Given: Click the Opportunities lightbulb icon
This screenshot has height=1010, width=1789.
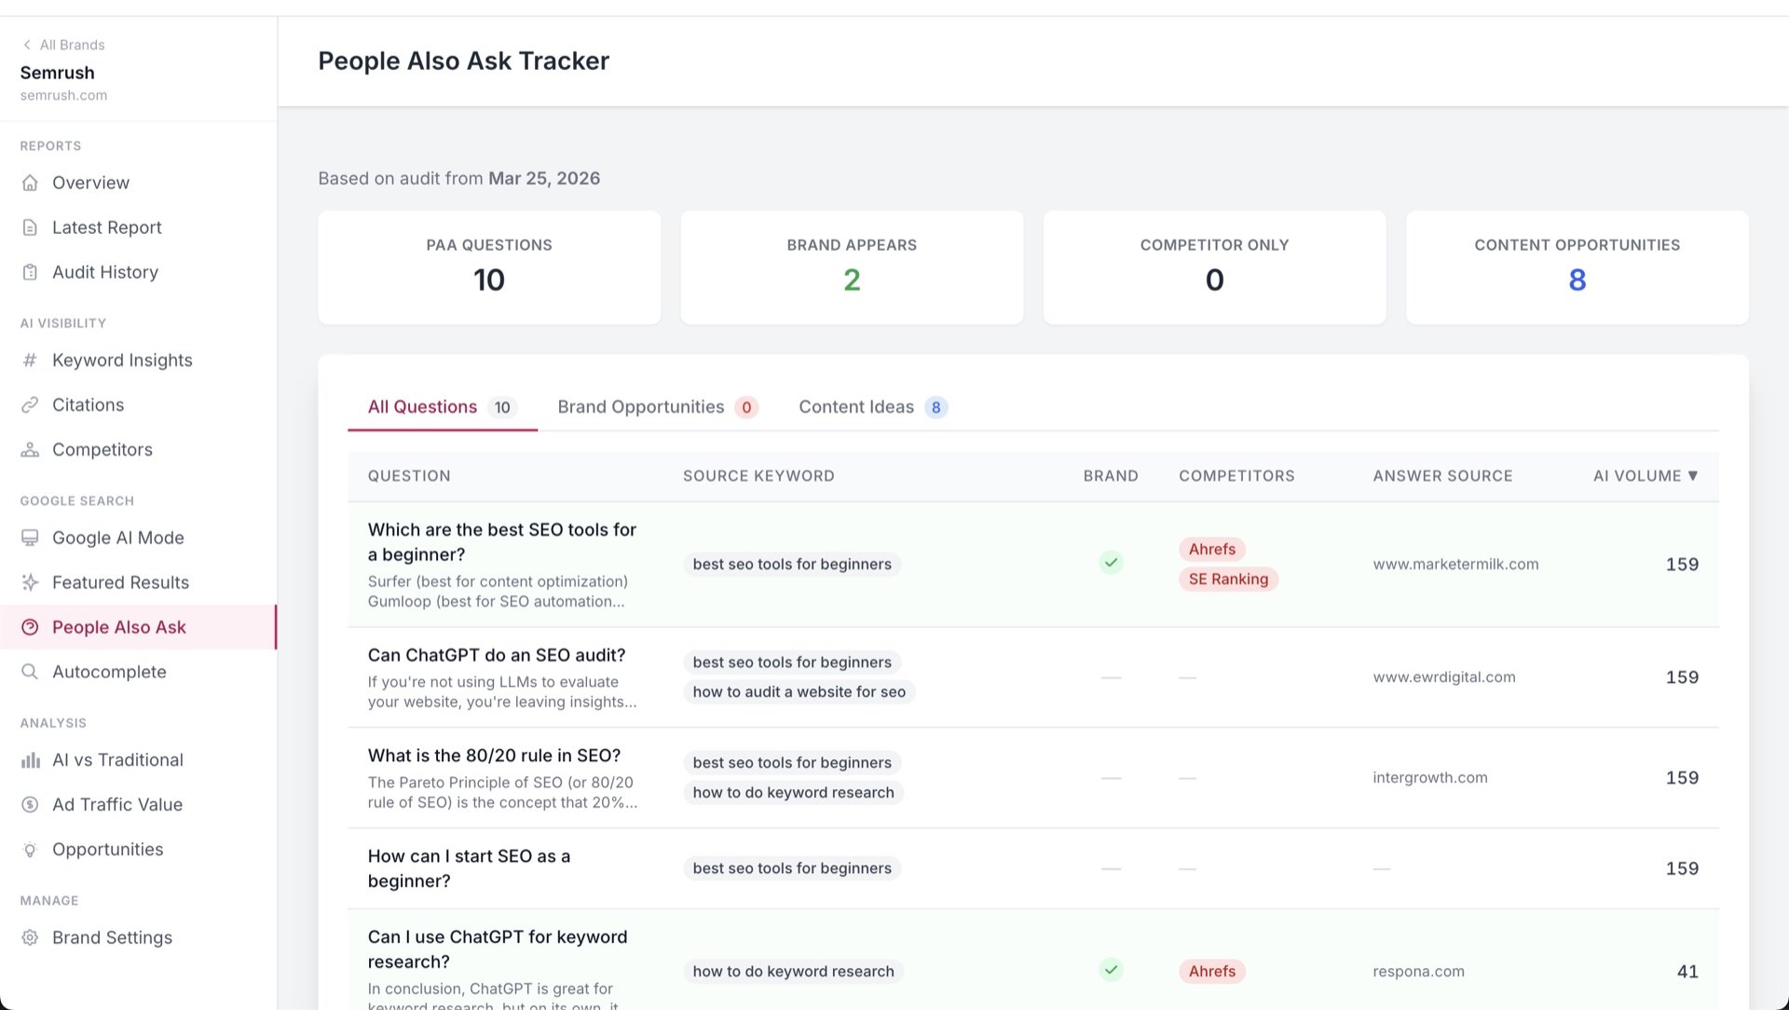Looking at the screenshot, I should 30,850.
